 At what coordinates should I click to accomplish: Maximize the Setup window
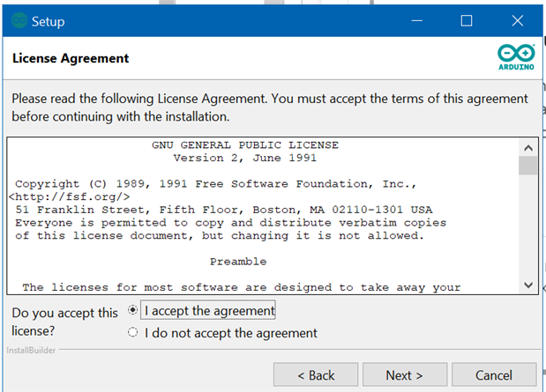coord(467,21)
